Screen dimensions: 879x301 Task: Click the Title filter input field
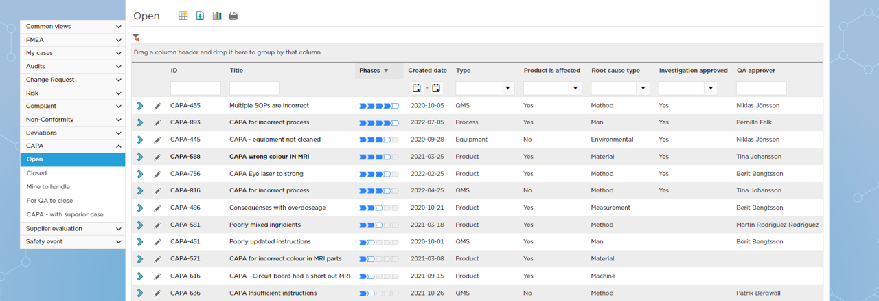[x=254, y=88]
